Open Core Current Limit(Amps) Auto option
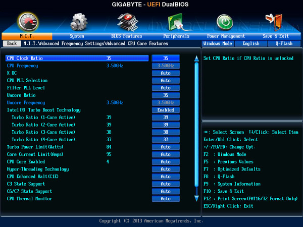Image resolution: width=303 pixels, height=227 pixels. 166,154
